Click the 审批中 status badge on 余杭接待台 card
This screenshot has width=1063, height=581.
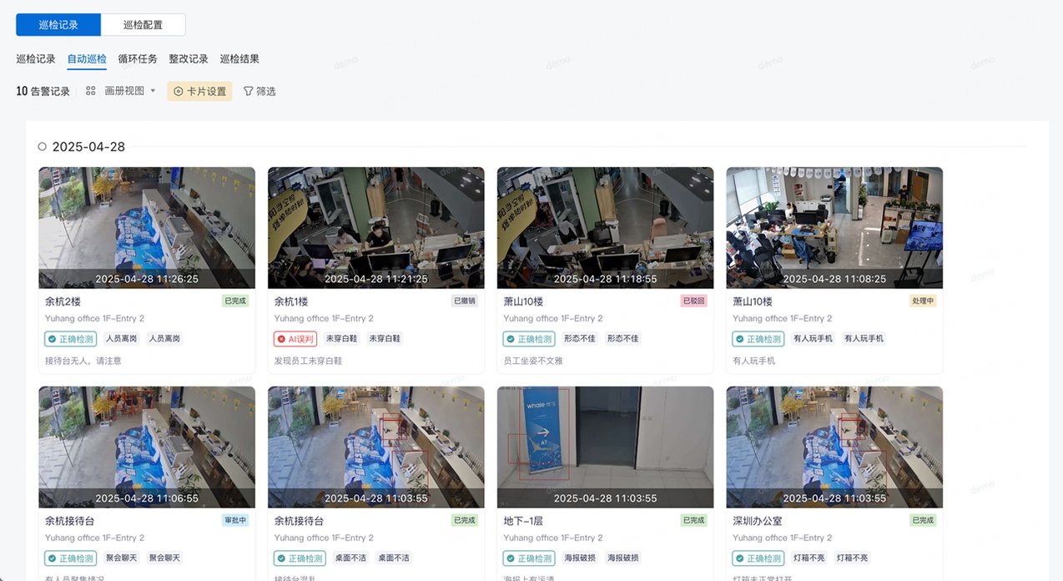coord(235,521)
